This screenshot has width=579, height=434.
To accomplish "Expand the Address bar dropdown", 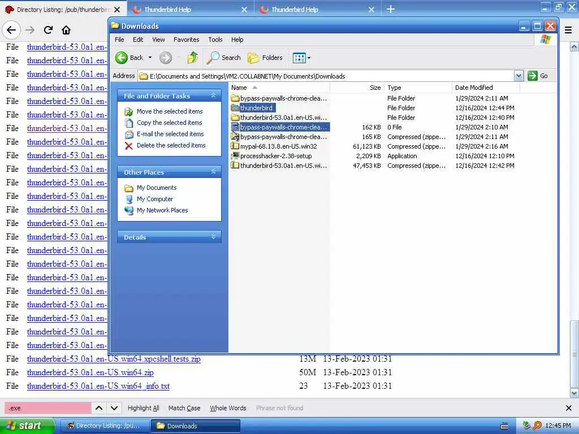I will point(518,76).
